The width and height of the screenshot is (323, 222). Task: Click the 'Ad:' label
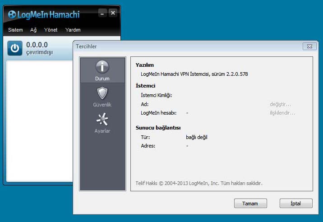click(x=145, y=104)
